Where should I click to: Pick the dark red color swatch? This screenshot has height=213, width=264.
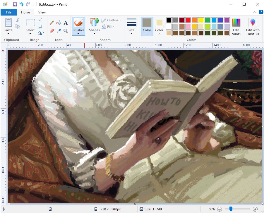coord(182,20)
